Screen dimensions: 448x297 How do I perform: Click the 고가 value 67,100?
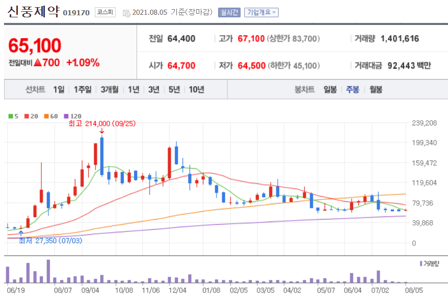(251, 39)
